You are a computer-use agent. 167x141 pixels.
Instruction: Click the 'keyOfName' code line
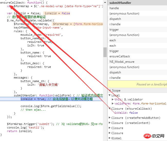(x=38, y=28)
